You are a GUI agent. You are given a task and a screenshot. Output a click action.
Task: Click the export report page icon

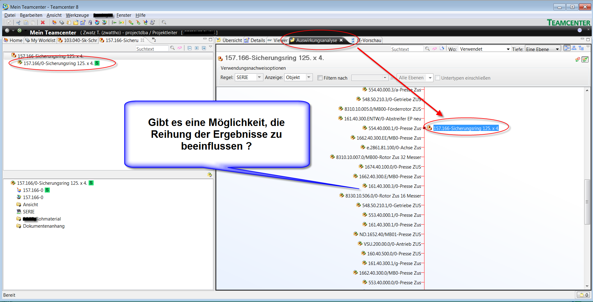click(442, 49)
